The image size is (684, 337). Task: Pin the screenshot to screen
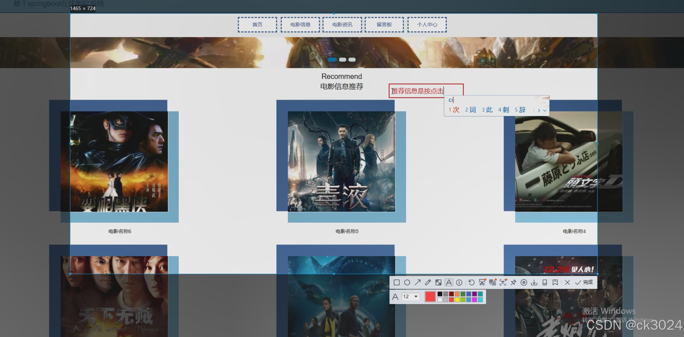coord(513,282)
